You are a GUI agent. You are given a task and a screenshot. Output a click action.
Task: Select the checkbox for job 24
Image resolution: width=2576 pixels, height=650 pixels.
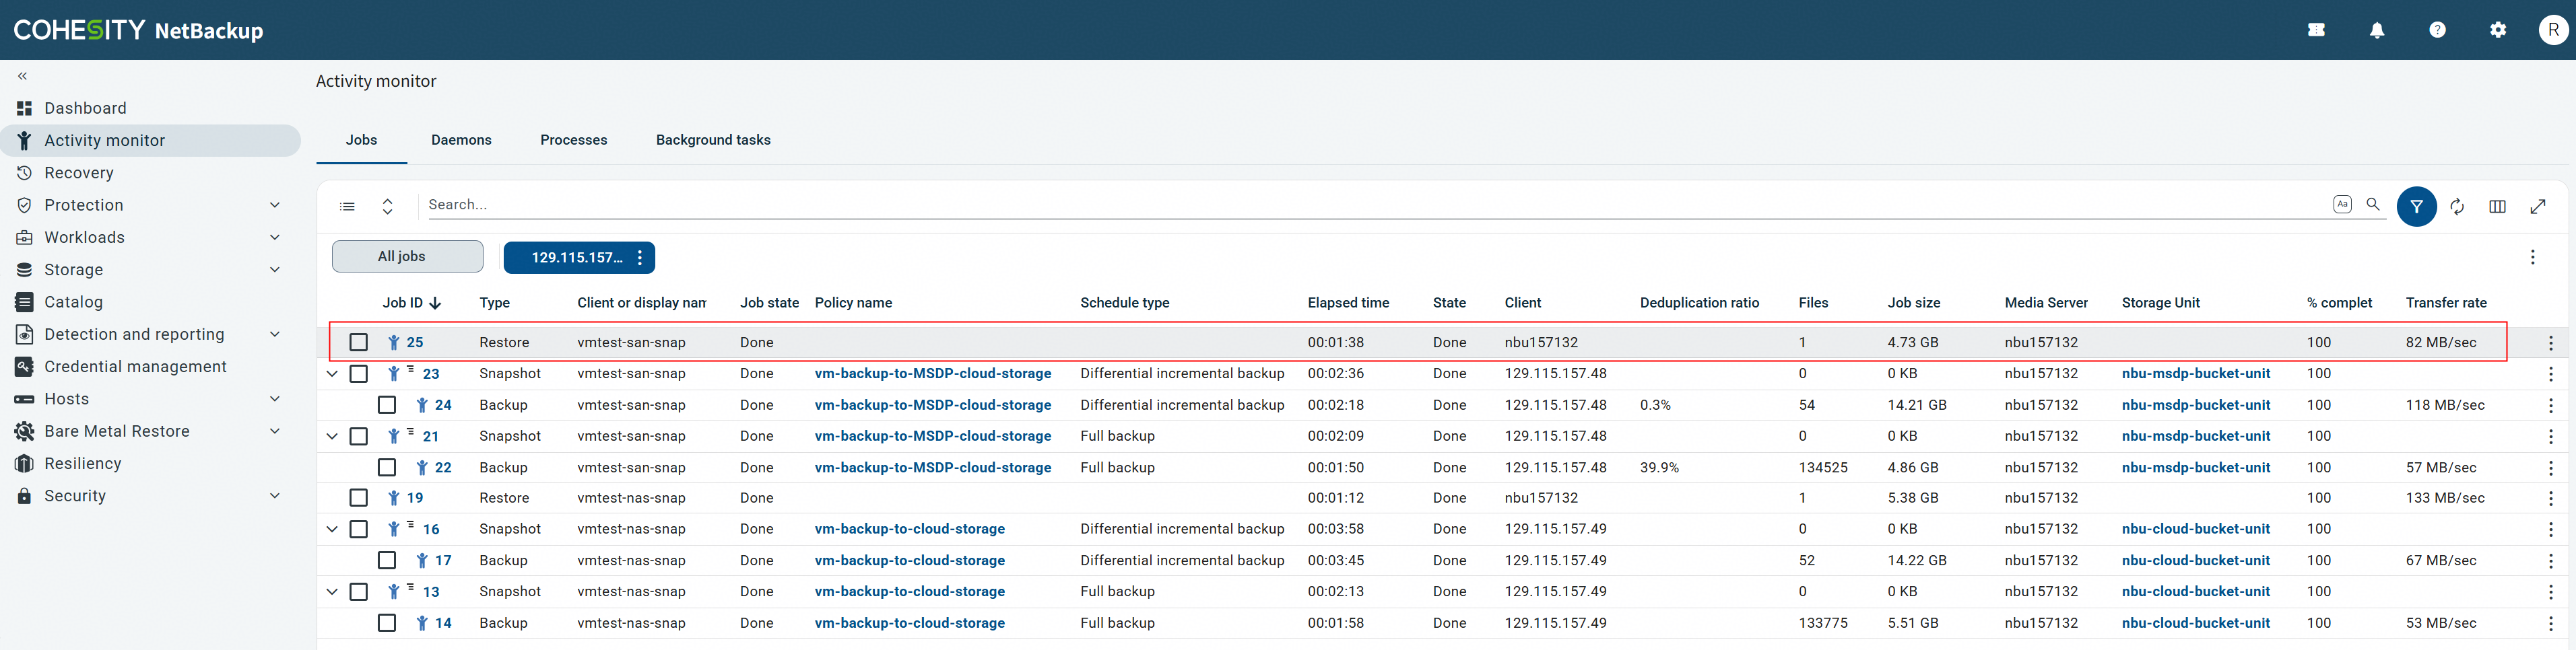[x=387, y=405]
